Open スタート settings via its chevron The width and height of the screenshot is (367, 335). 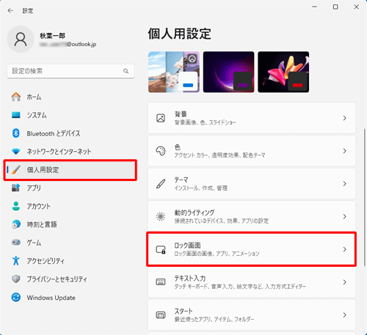pyautogui.click(x=344, y=314)
